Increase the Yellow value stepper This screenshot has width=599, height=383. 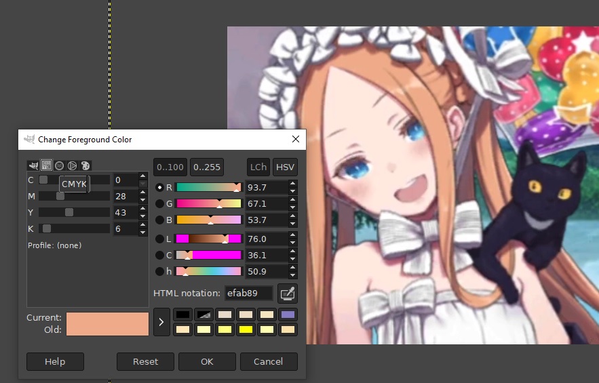pyautogui.click(x=143, y=209)
